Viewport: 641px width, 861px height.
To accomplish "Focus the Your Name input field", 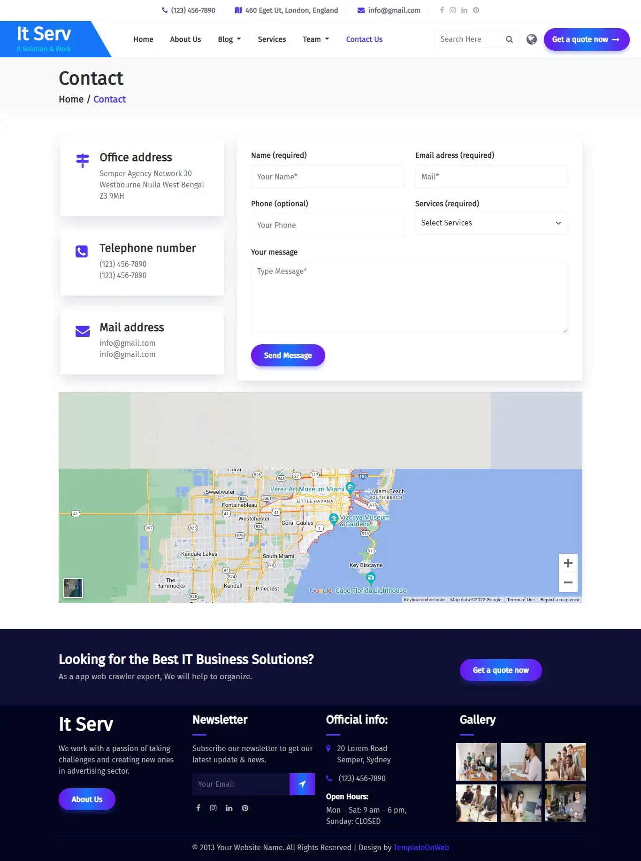I will coord(327,177).
